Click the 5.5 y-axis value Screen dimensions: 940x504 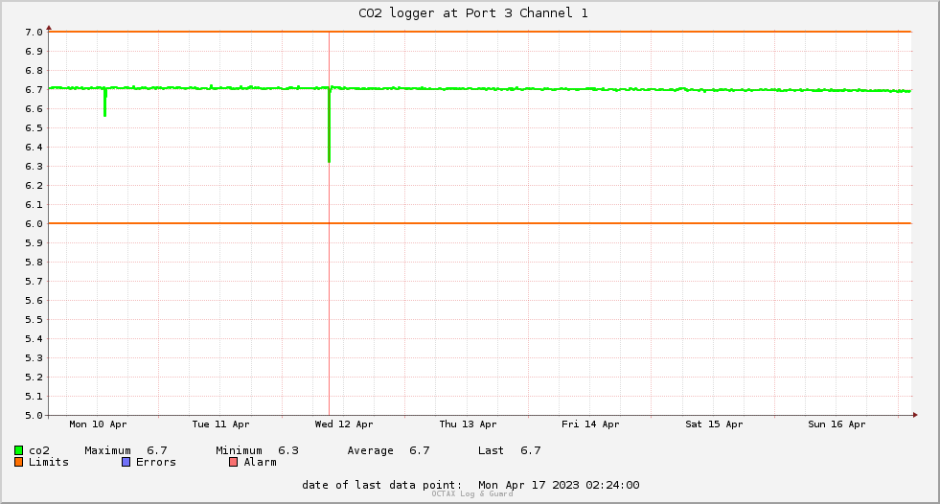34,320
